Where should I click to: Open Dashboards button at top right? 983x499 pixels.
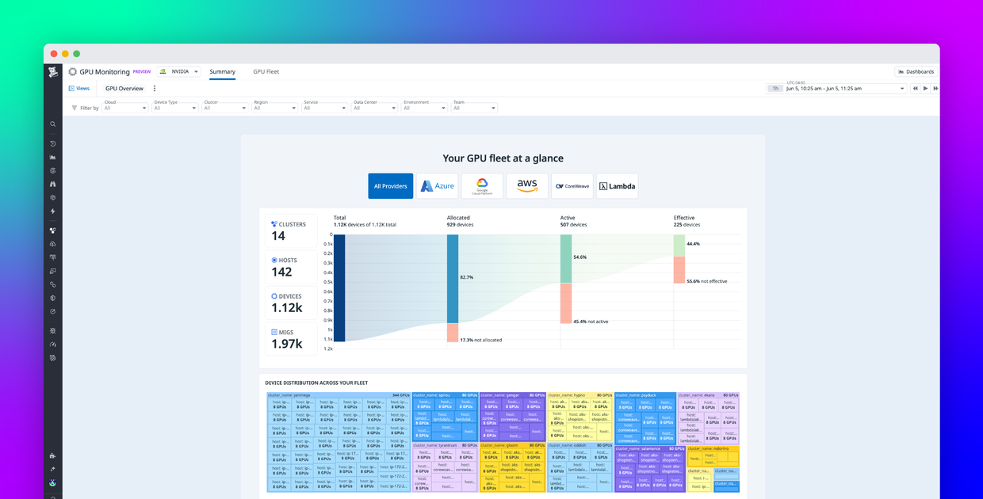point(916,72)
